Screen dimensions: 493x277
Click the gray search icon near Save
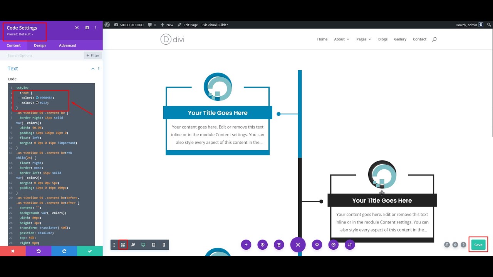pyautogui.click(x=447, y=245)
